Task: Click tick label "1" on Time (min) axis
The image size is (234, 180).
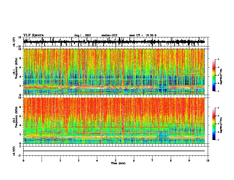Action: click(42, 161)
